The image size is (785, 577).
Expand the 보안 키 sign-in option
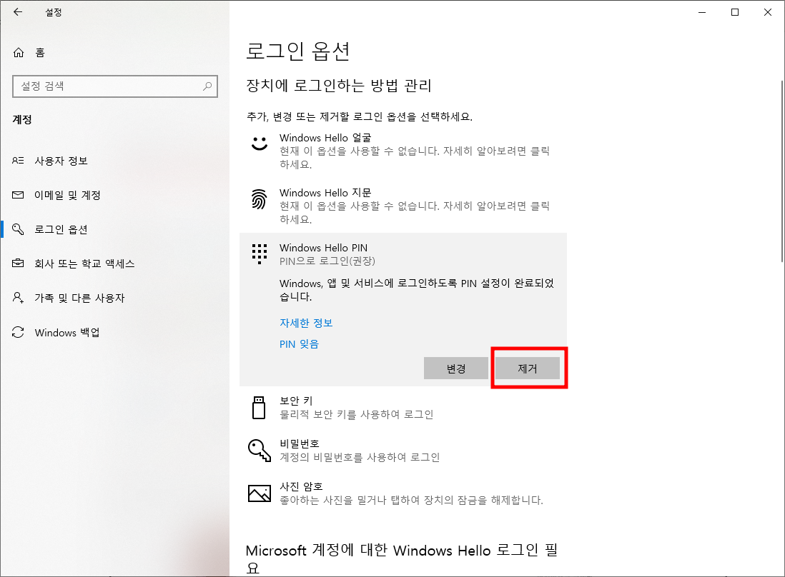click(x=403, y=408)
